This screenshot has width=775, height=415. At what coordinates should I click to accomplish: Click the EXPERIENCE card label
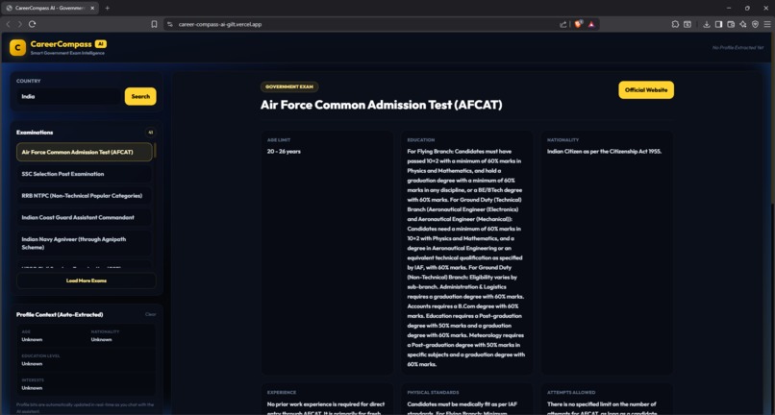282,392
